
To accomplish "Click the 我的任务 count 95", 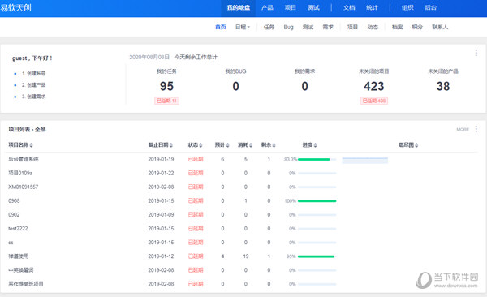I will pyautogui.click(x=166, y=86).
